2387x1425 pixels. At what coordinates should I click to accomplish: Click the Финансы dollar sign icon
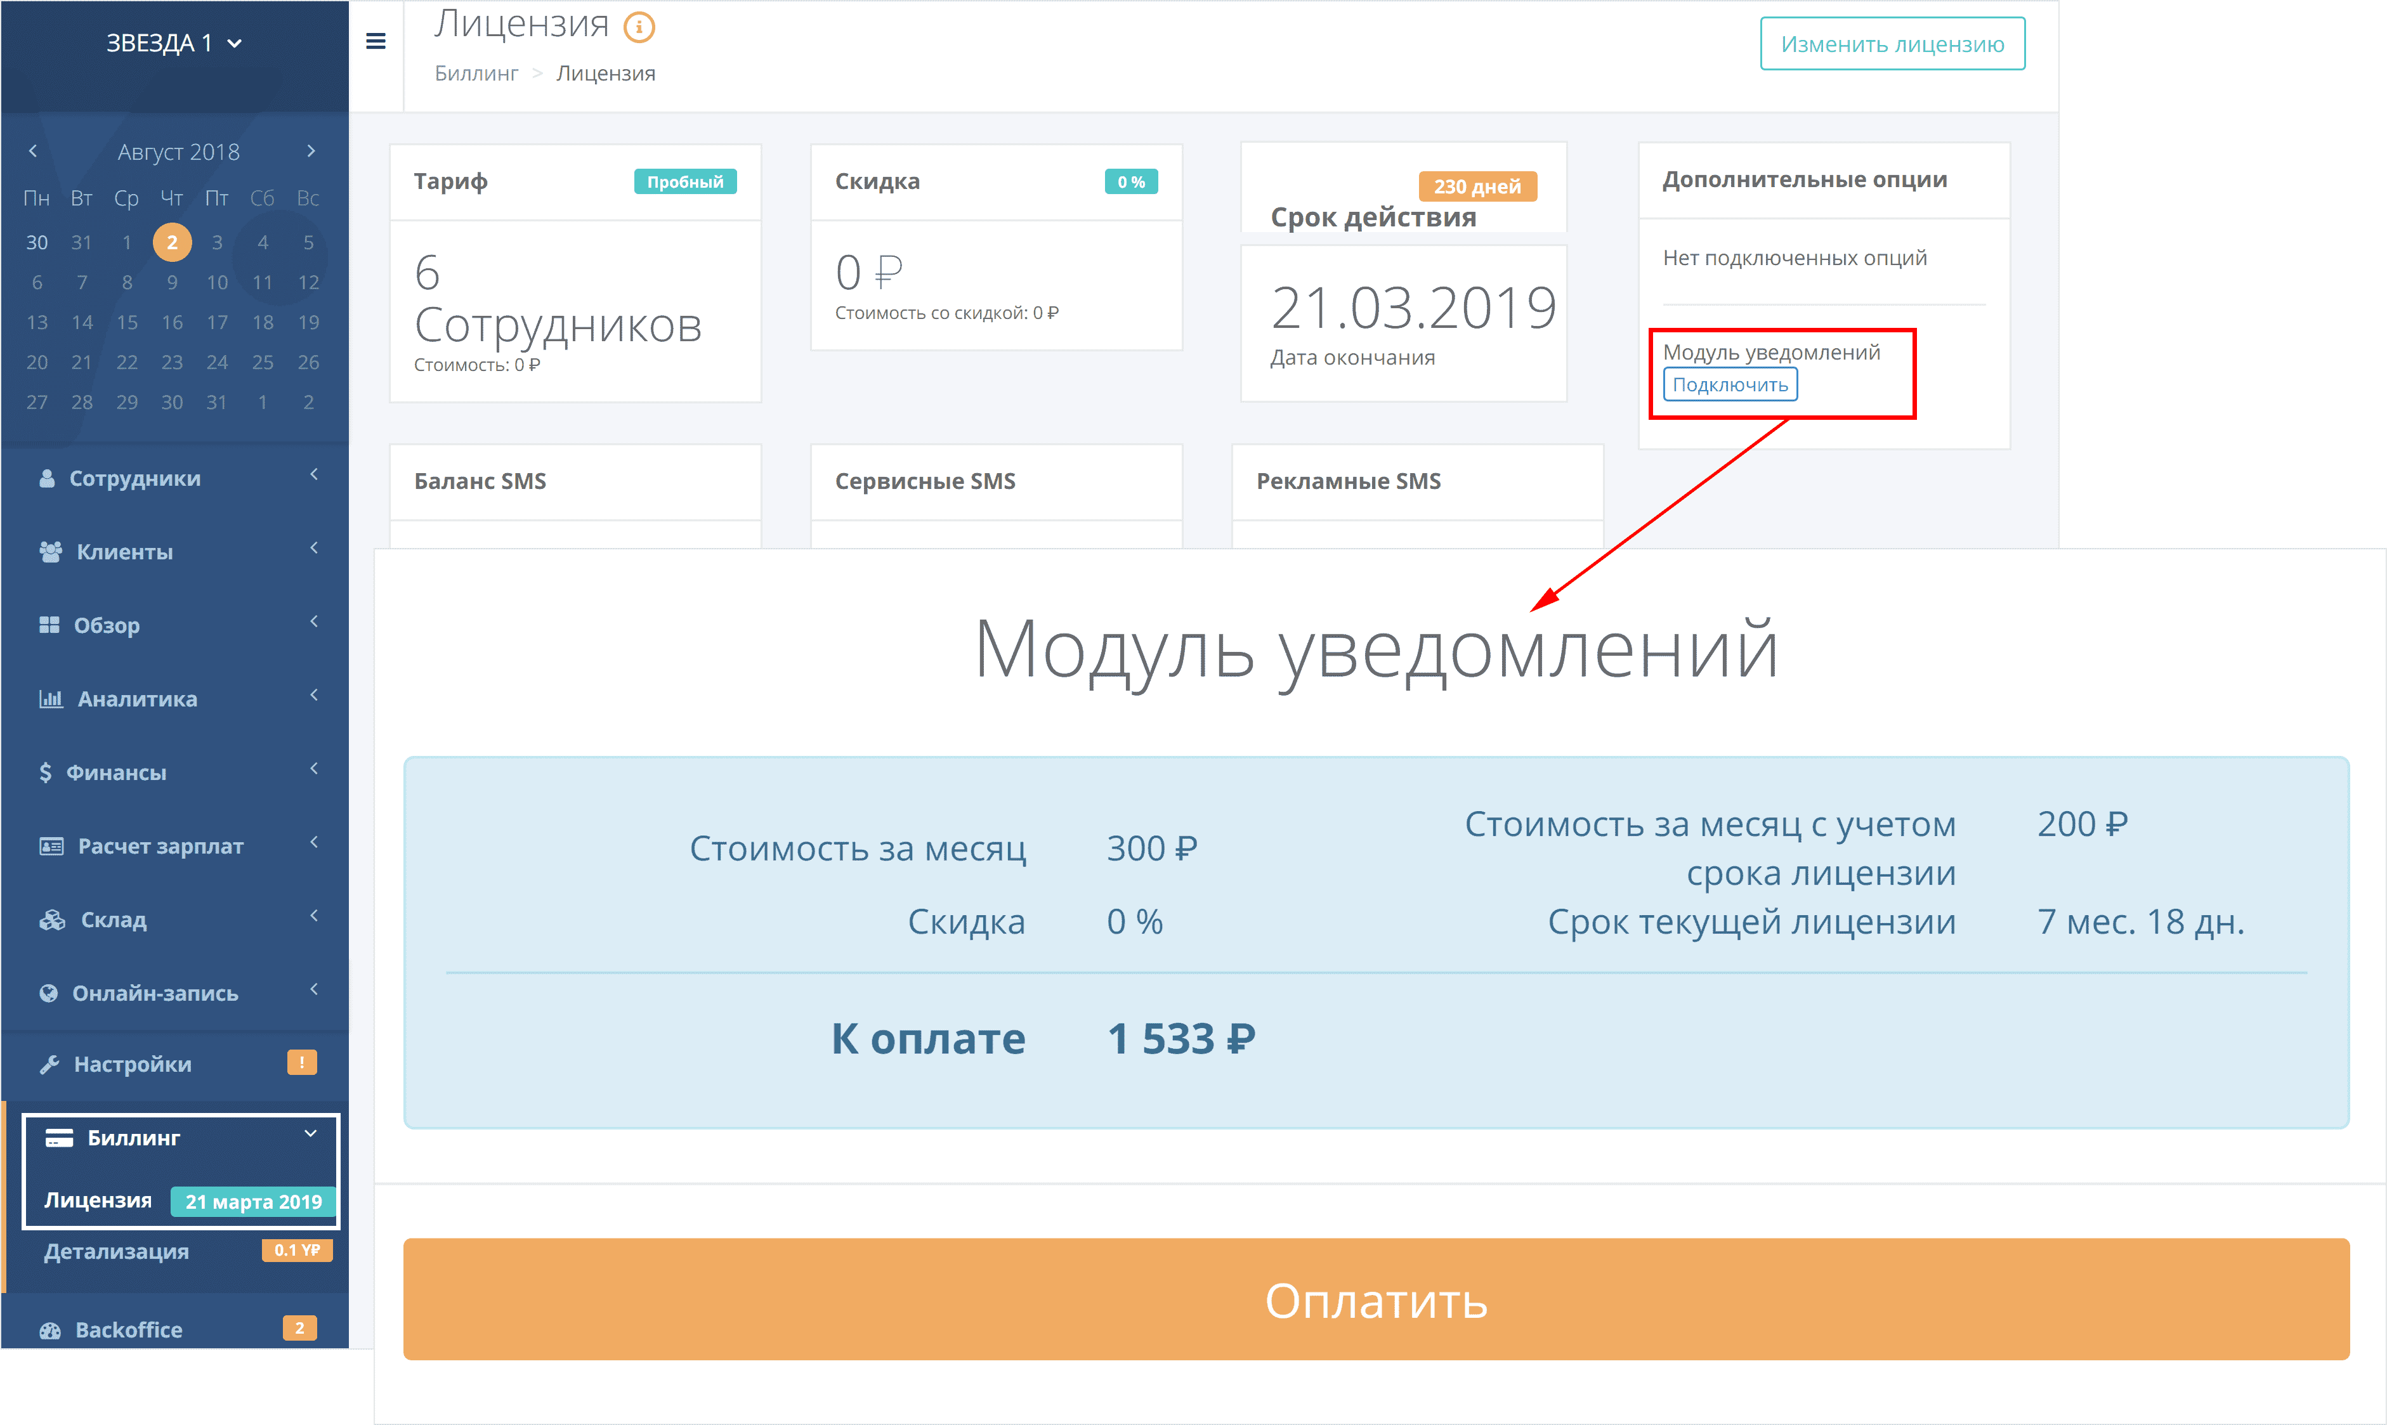point(45,772)
